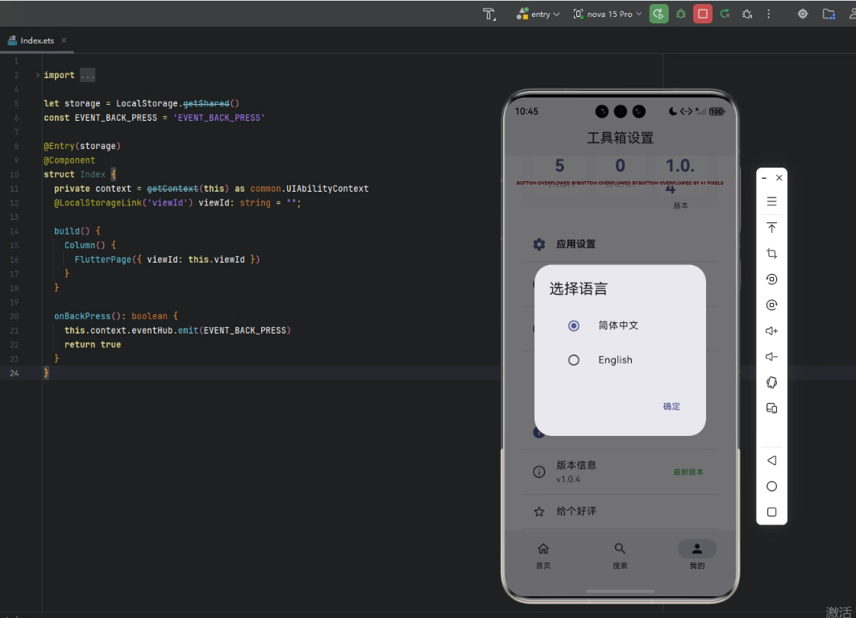856x618 pixels.
Task: Go to the 搜索 search tab
Action: click(x=620, y=555)
